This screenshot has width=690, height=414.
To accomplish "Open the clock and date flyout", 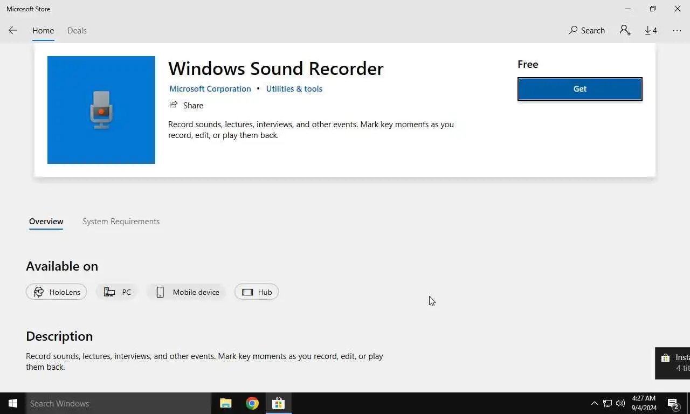I will [x=644, y=403].
